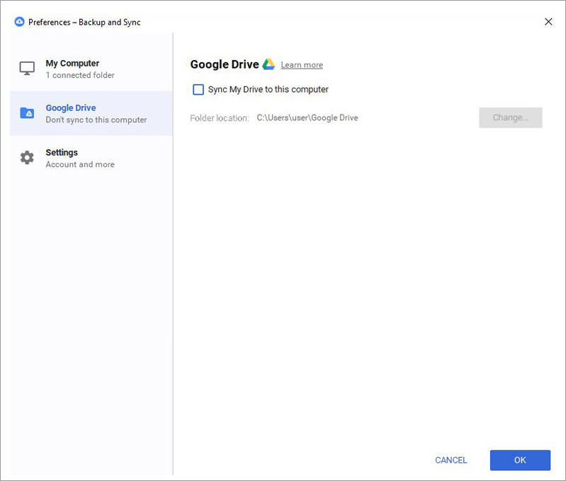Screen dimensions: 566x481
Task: Click the monitor icon beside My Computer
Action: pos(27,68)
